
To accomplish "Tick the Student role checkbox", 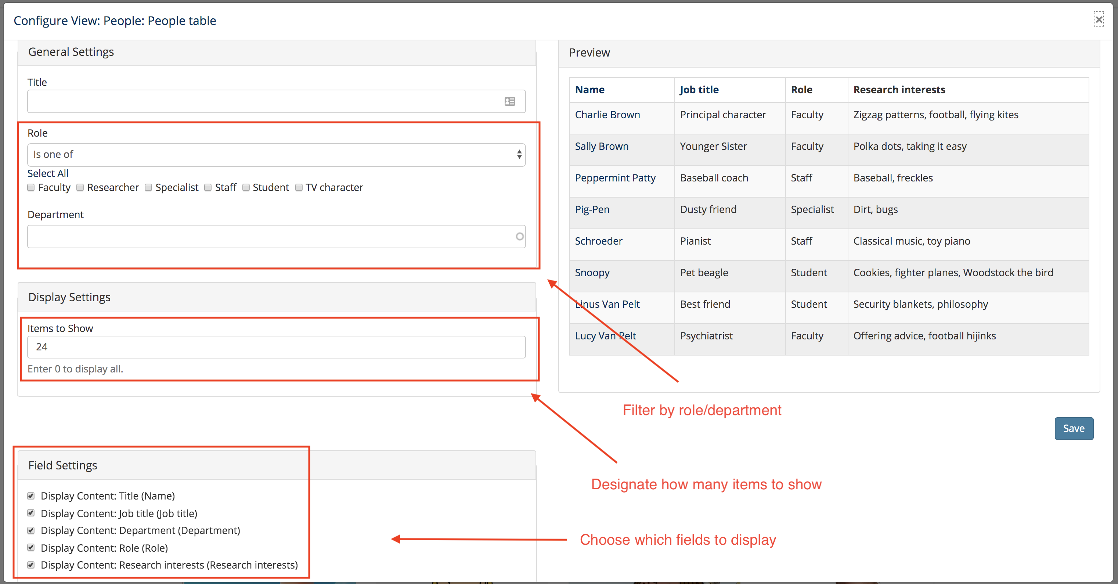I will 246,187.
